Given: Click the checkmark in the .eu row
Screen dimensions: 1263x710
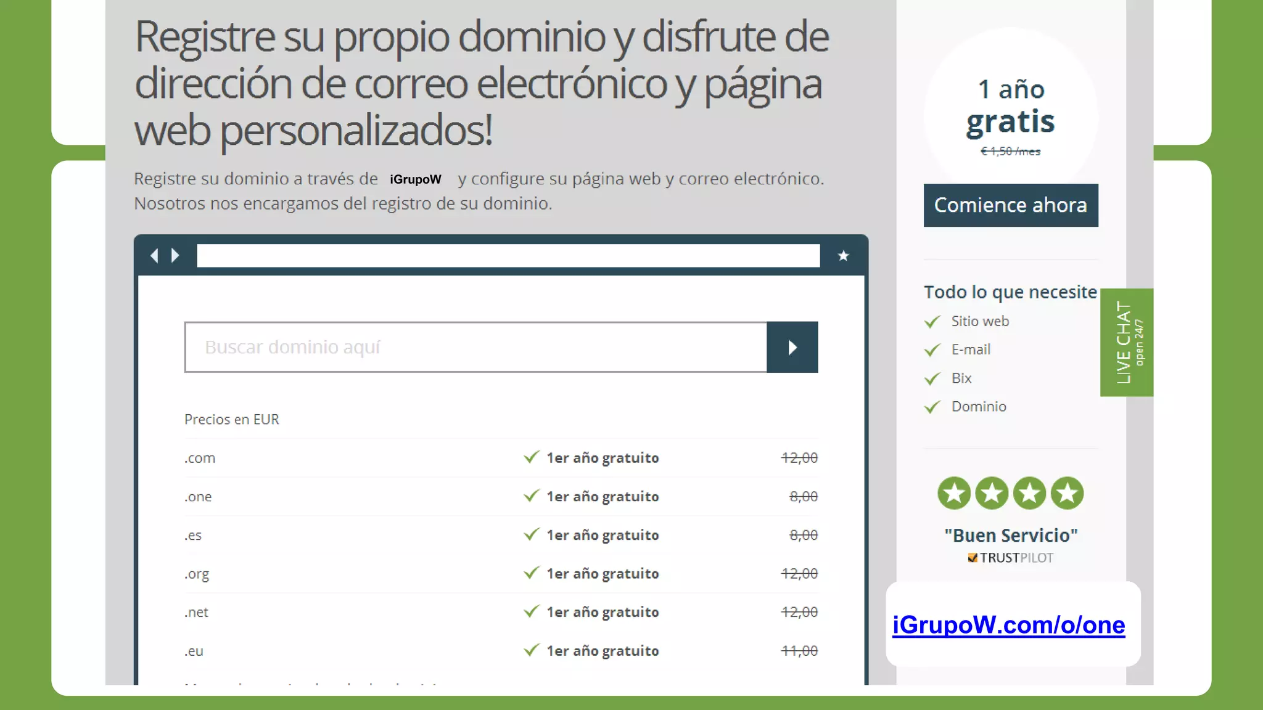Looking at the screenshot, I should tap(532, 650).
